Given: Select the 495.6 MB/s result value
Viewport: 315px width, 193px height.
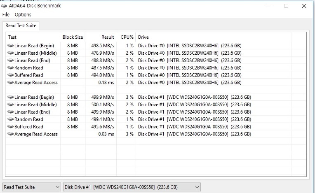Looking at the screenshot, I should 103,127.
